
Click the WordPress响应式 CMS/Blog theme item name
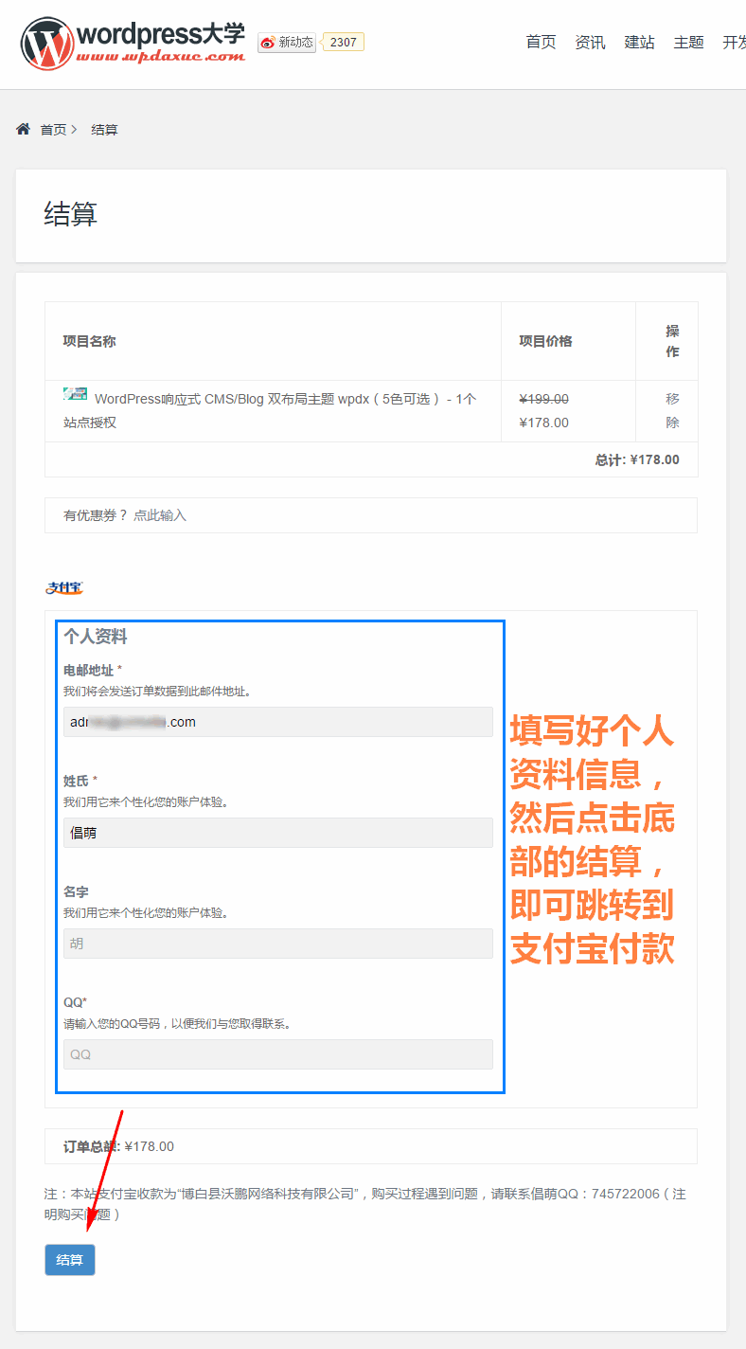270,410
